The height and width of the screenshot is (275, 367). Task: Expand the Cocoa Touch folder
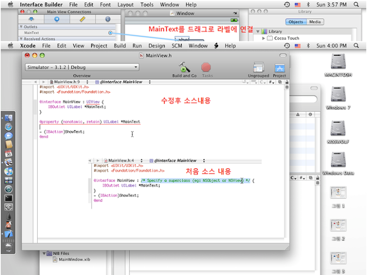(x=264, y=38)
